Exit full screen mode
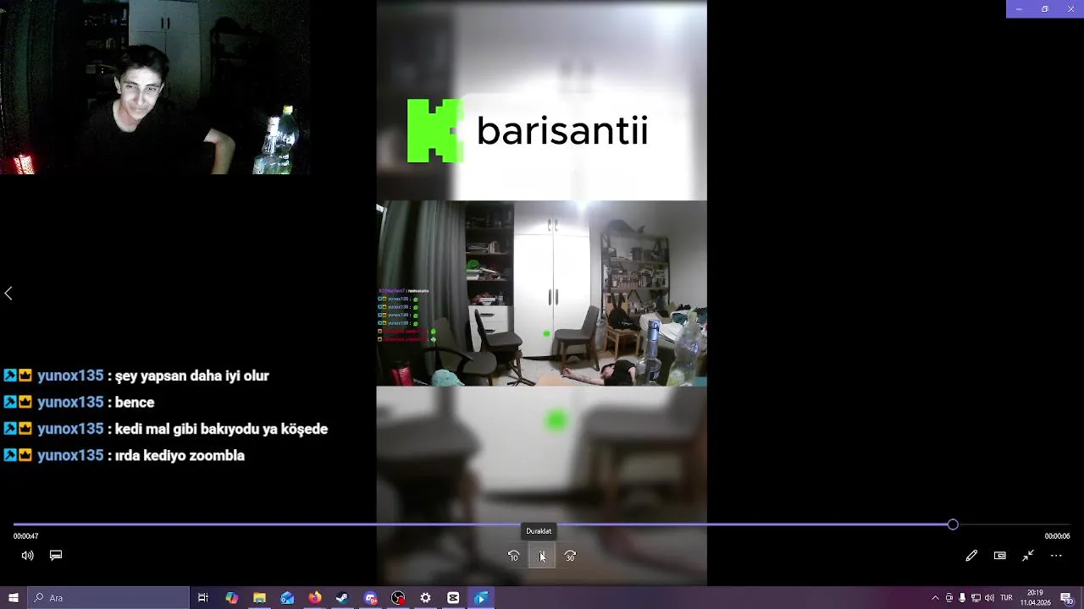Screen dimensions: 1084x609 (1028, 556)
